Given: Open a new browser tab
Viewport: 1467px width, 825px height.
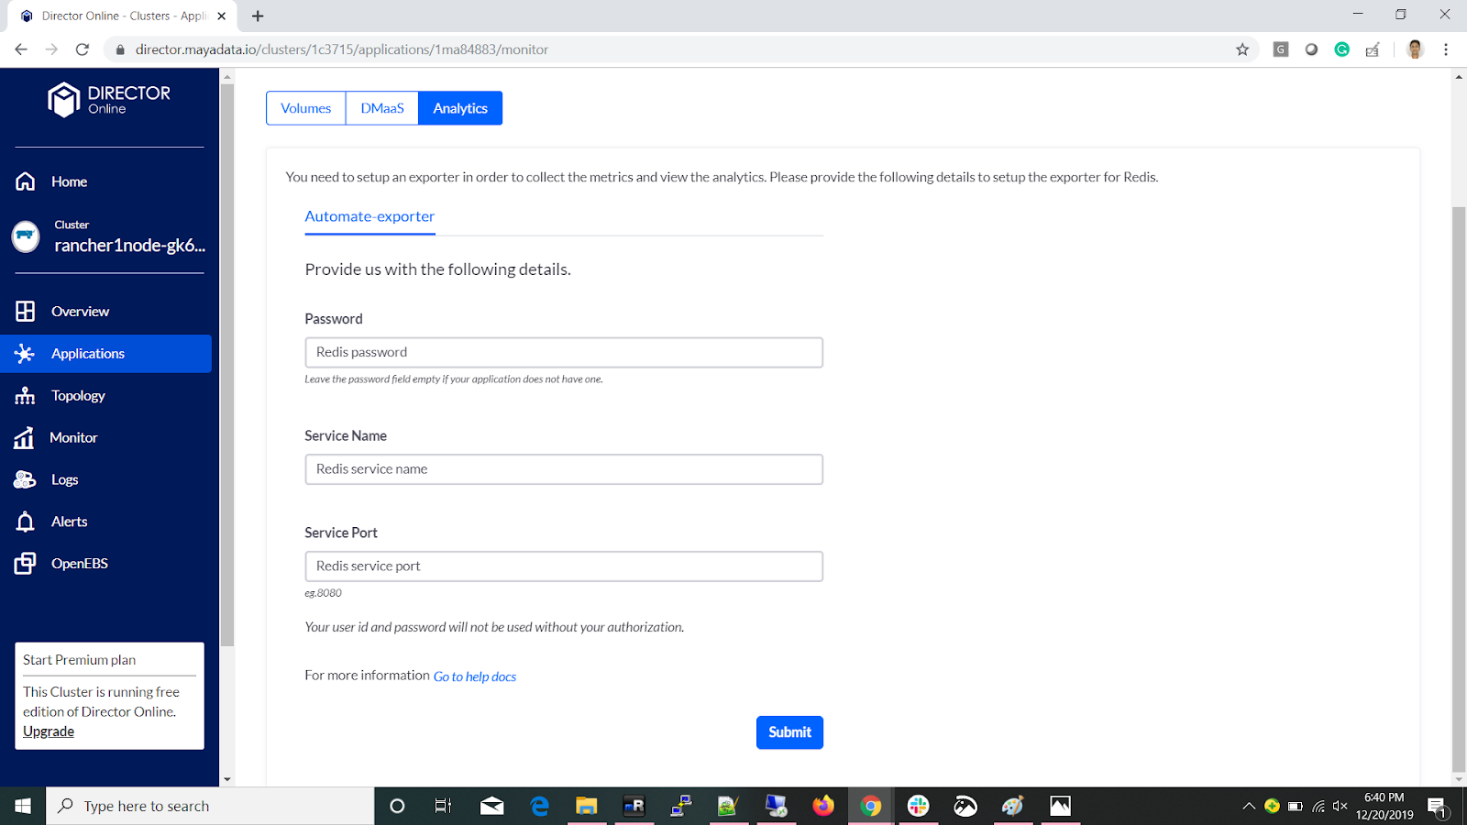Looking at the screenshot, I should click(258, 16).
